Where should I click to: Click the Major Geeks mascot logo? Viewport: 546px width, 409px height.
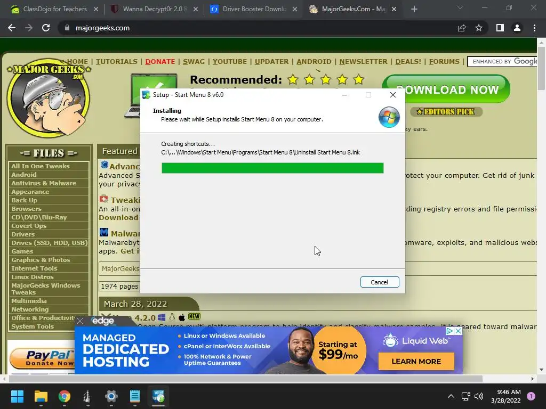click(49, 99)
